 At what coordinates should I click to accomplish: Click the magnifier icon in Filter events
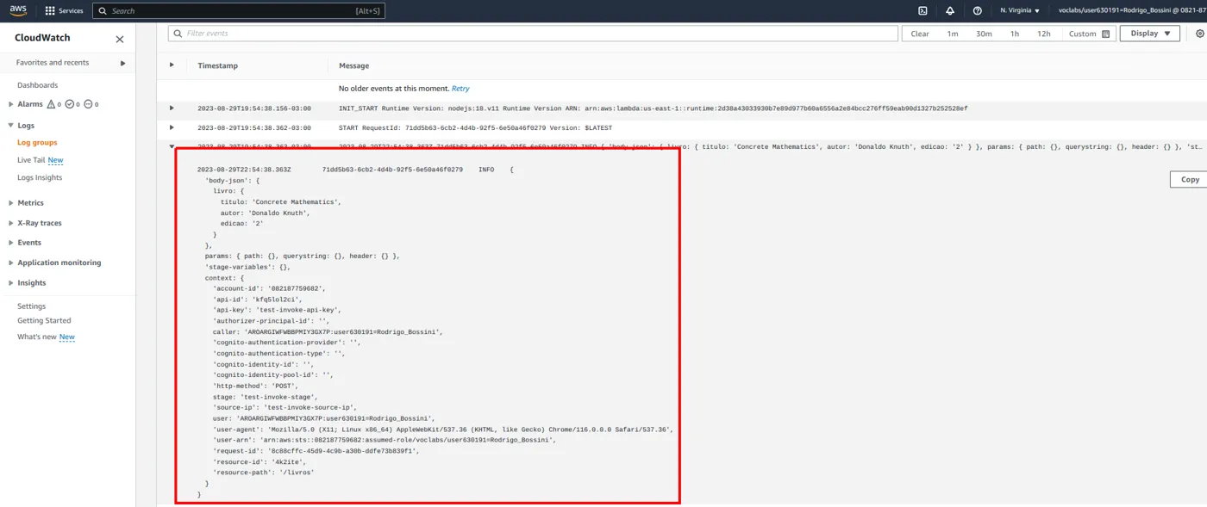coord(178,34)
